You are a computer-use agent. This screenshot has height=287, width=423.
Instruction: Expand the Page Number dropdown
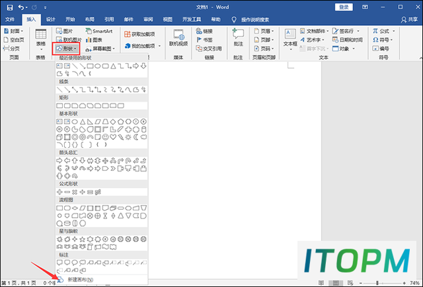coord(264,48)
